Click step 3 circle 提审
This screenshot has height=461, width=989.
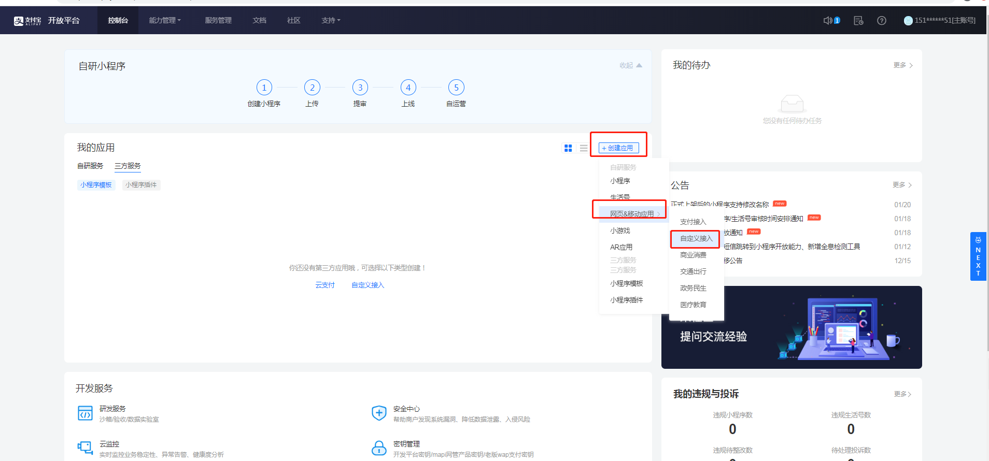(360, 88)
